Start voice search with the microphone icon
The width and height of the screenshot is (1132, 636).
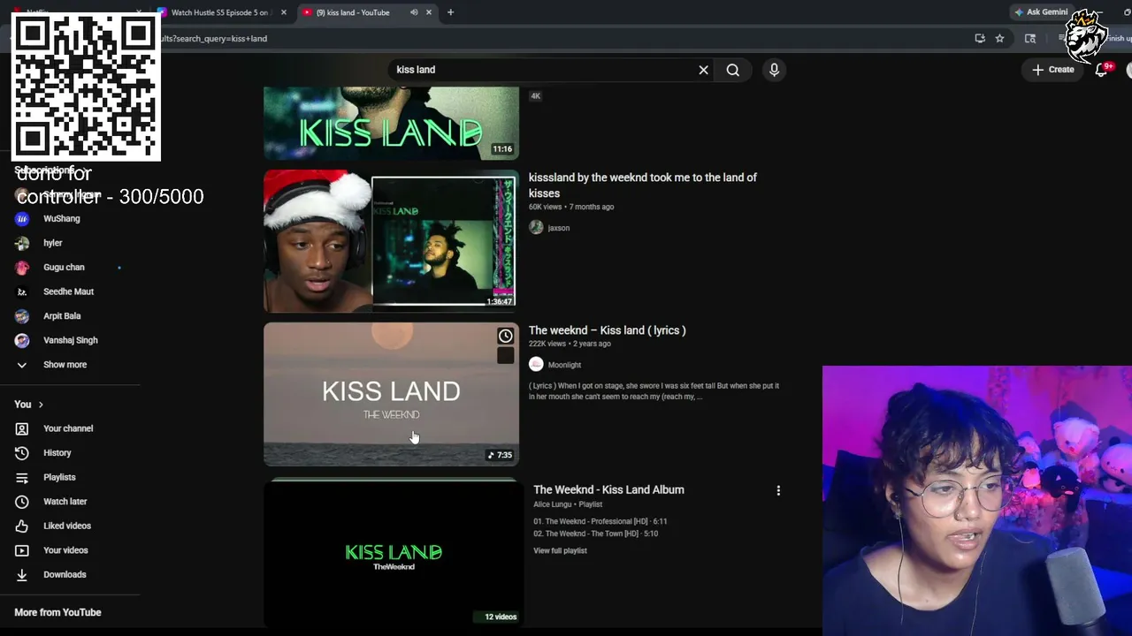click(x=774, y=70)
